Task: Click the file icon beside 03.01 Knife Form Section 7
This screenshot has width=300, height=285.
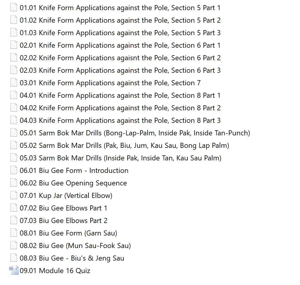Action: pyautogui.click(x=14, y=83)
